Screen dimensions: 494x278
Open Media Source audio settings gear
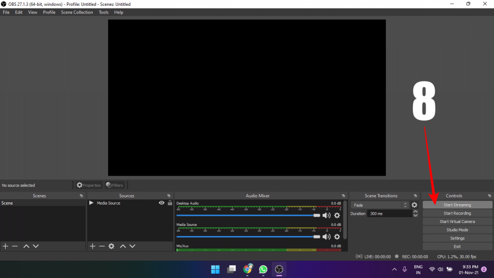click(x=337, y=236)
